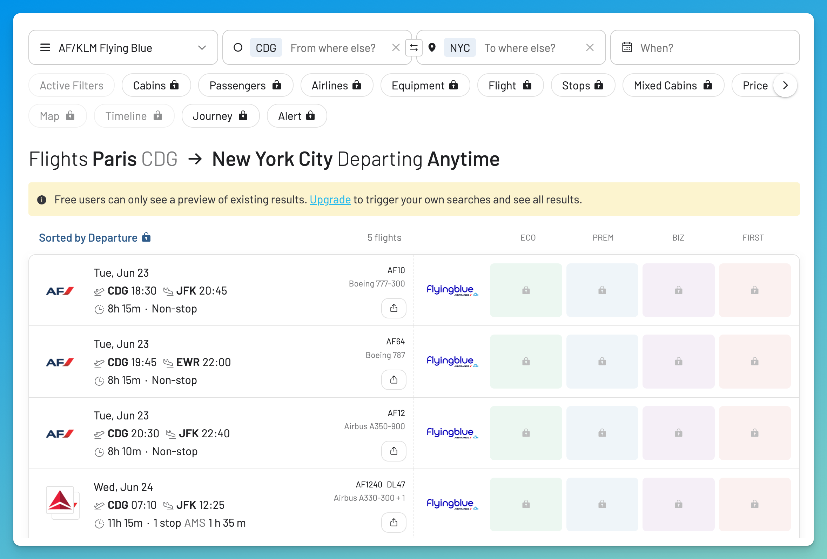Clear the NYC destination field
Screen dimensions: 827x559
coord(590,48)
